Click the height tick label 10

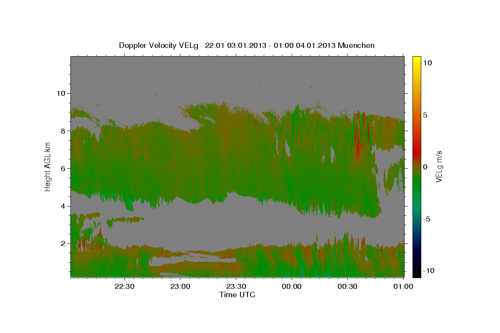[x=62, y=93]
